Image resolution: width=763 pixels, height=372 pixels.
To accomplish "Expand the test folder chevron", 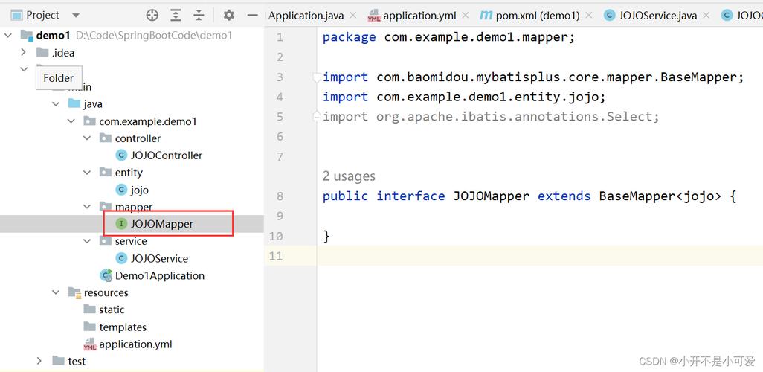I will (x=39, y=361).
